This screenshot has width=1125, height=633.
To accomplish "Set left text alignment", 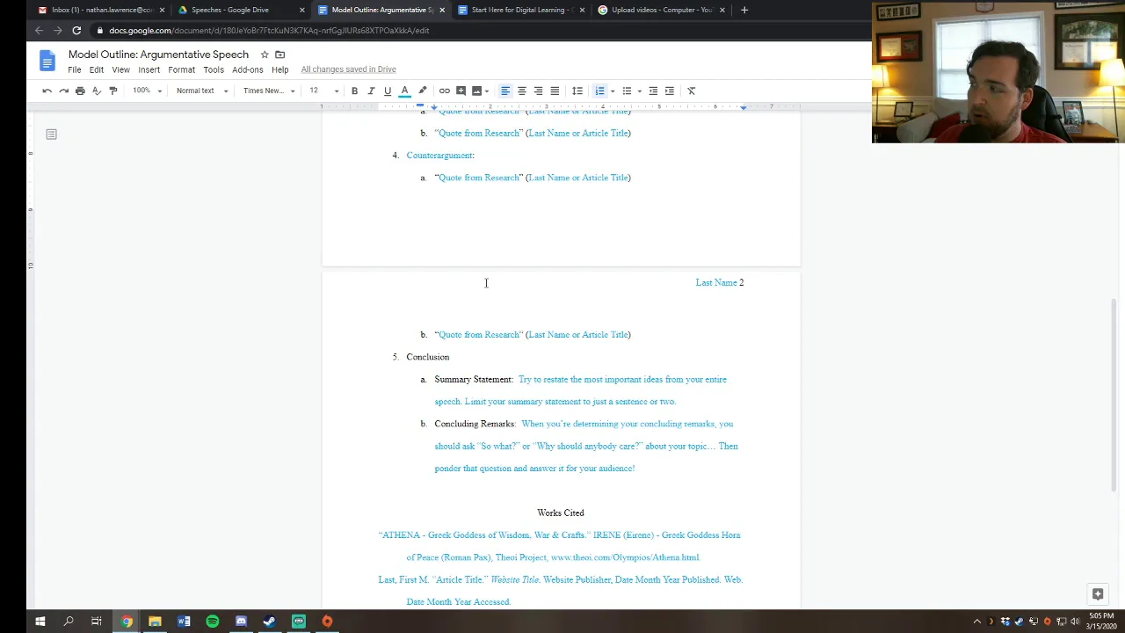I will [505, 91].
